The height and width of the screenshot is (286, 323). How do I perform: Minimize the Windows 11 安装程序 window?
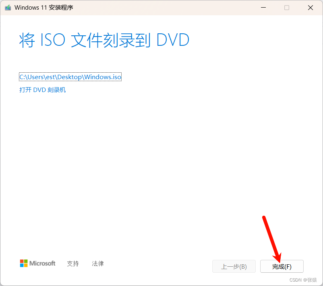click(x=263, y=8)
